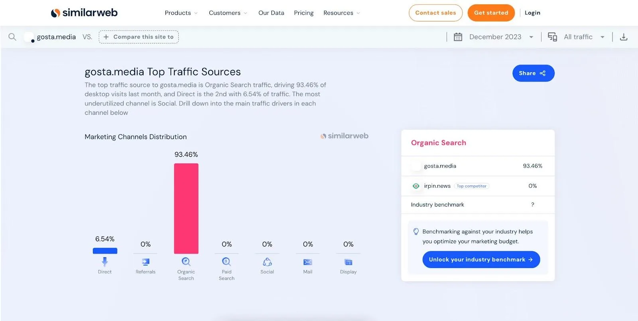Open the Pricing menu item
638x321 pixels.
coord(304,13)
